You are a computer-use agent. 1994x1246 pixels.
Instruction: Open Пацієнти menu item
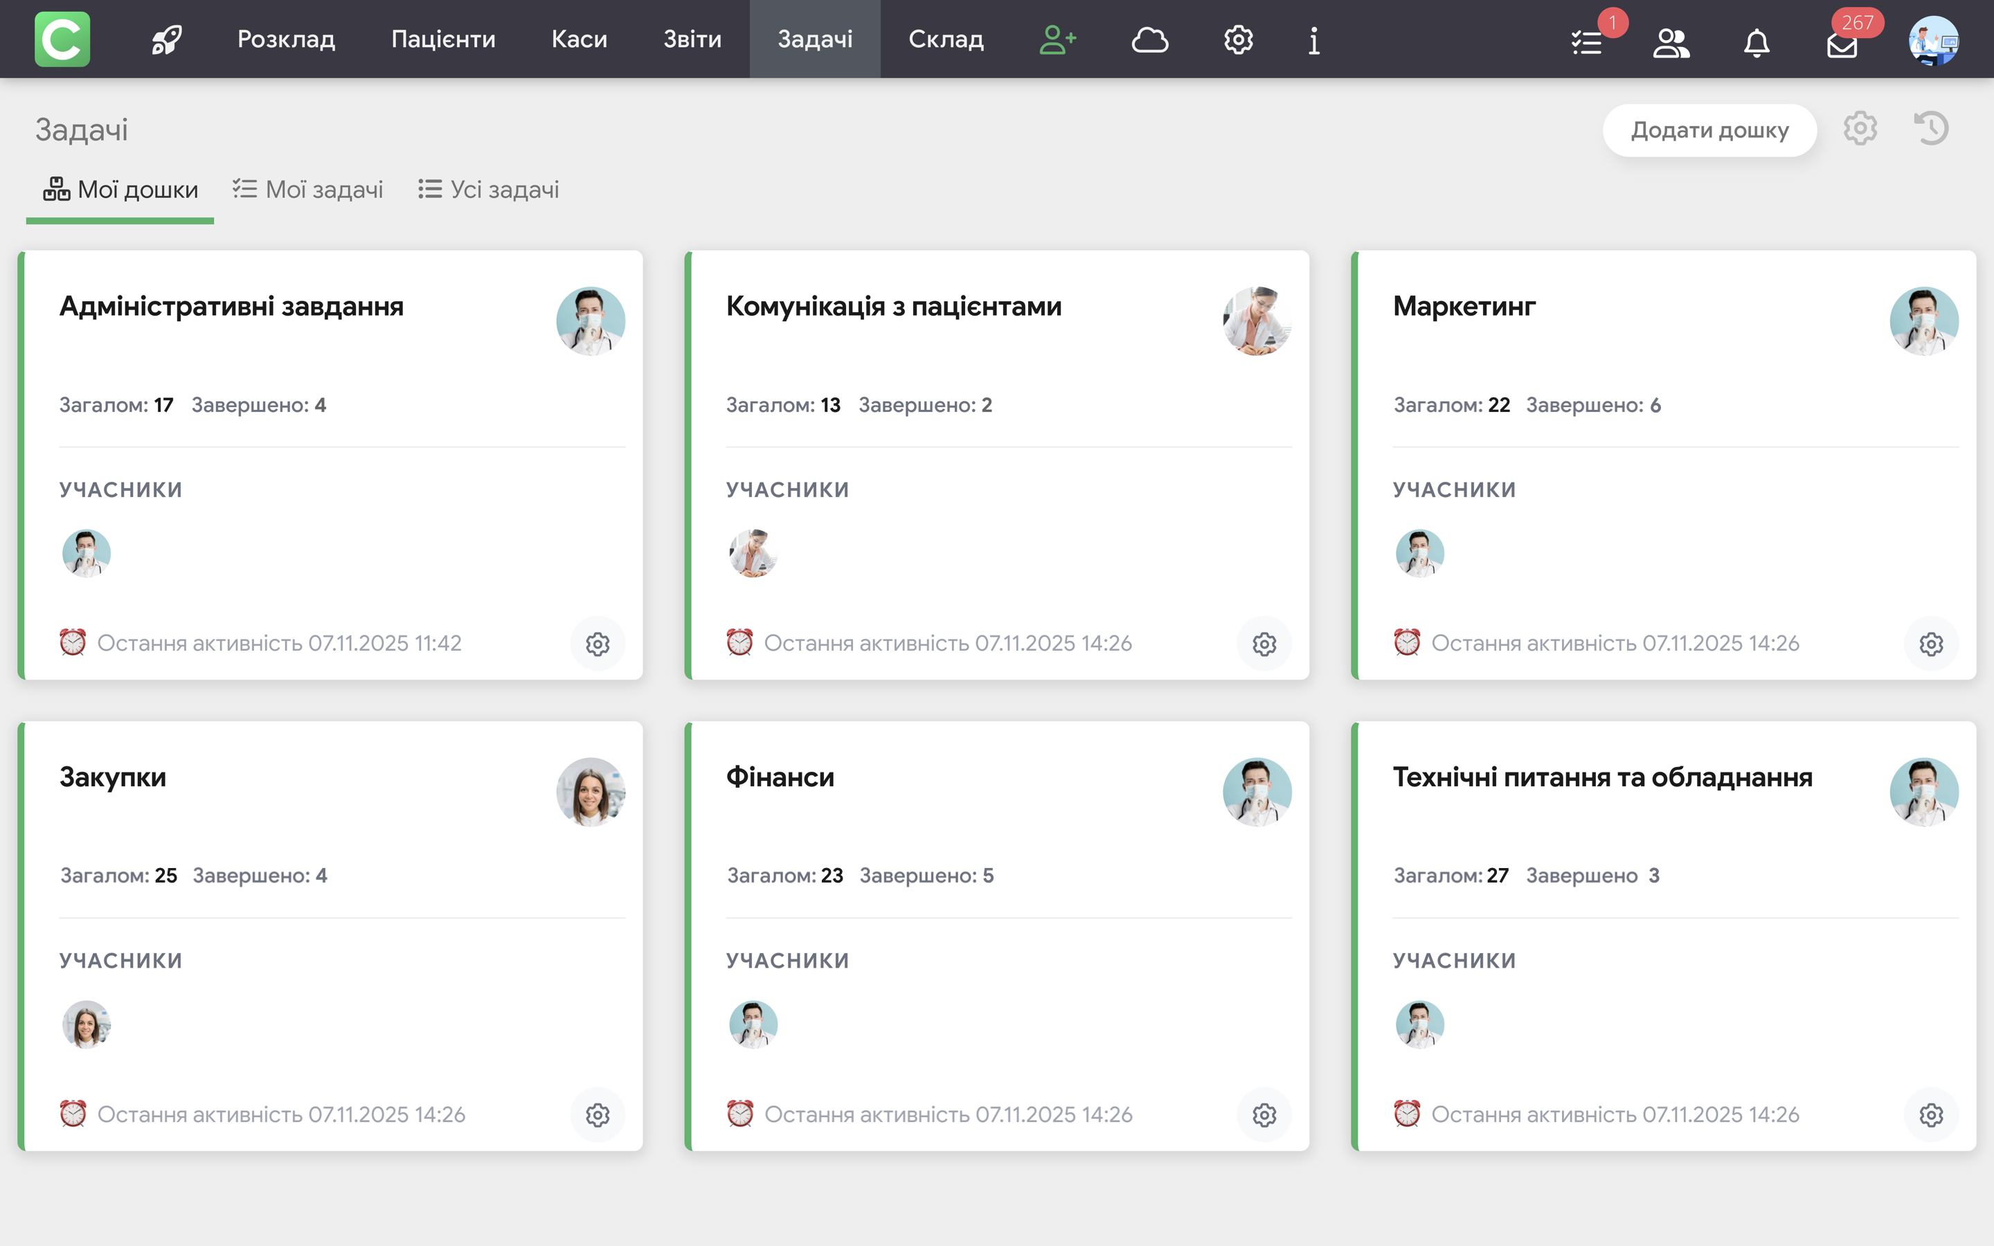[442, 39]
